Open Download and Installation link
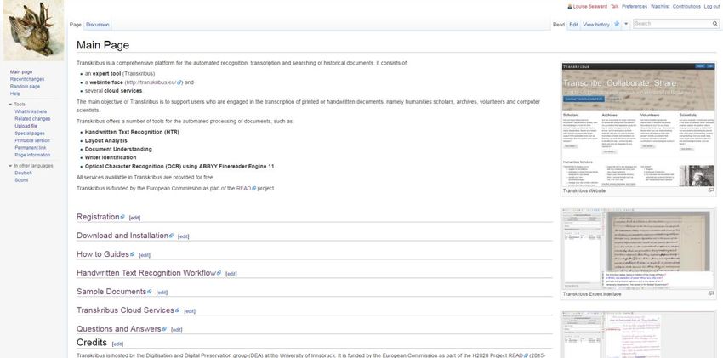723x358 pixels. coord(125,236)
